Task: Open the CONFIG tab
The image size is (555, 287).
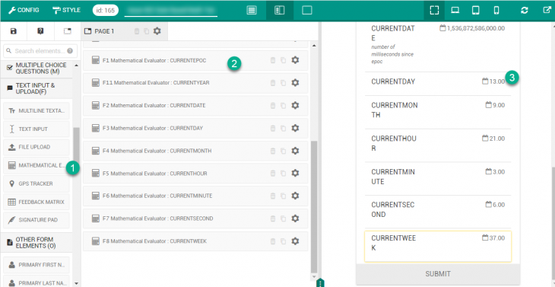Action: point(24,10)
